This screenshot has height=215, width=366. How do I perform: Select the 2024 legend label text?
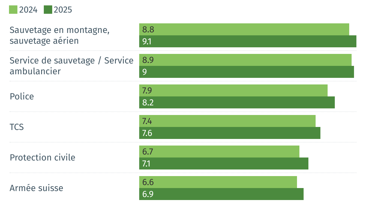point(28,10)
